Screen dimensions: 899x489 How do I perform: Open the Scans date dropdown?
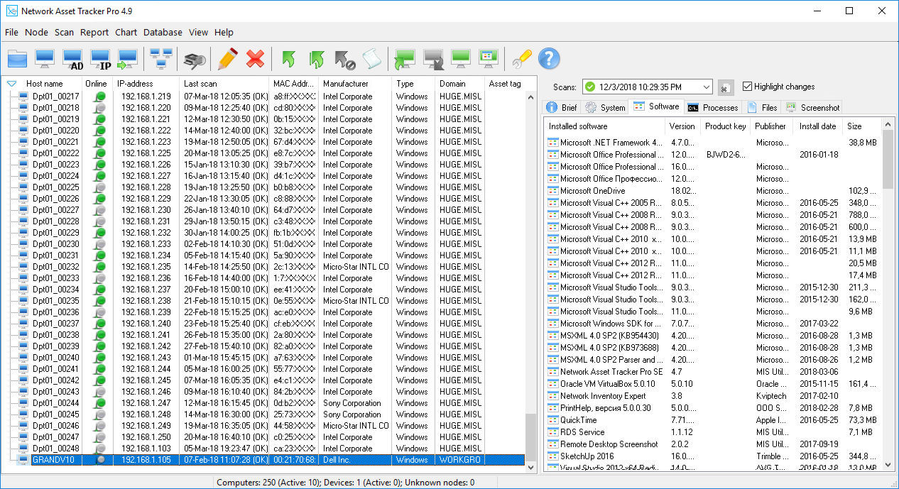click(x=705, y=87)
